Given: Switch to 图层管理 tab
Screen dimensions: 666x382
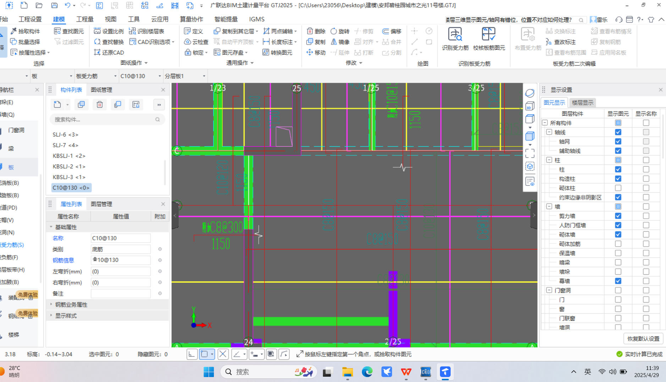Looking at the screenshot, I should [x=101, y=204].
